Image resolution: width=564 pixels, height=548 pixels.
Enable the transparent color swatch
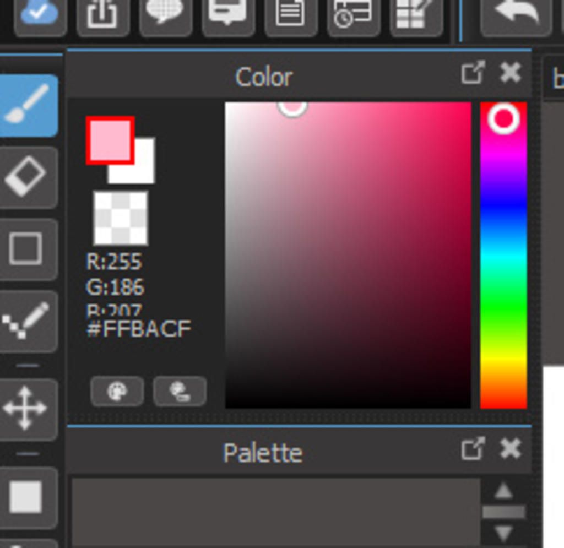pyautogui.click(x=121, y=219)
